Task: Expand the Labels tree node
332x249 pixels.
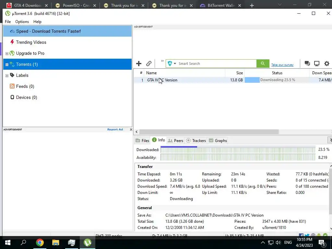Action: click(x=7, y=76)
